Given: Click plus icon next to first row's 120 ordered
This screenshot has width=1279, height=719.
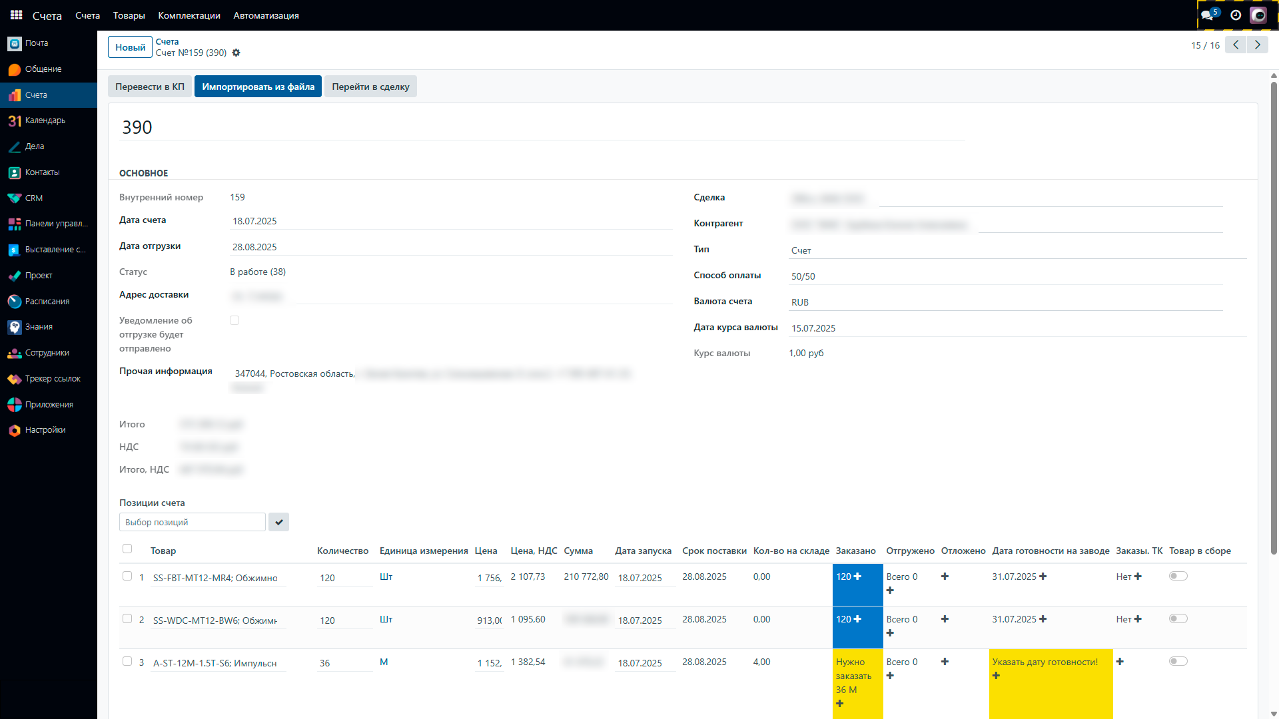Looking at the screenshot, I should coord(857,577).
